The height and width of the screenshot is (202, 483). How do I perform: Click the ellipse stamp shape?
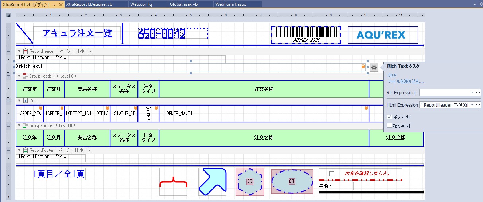pos(292,181)
